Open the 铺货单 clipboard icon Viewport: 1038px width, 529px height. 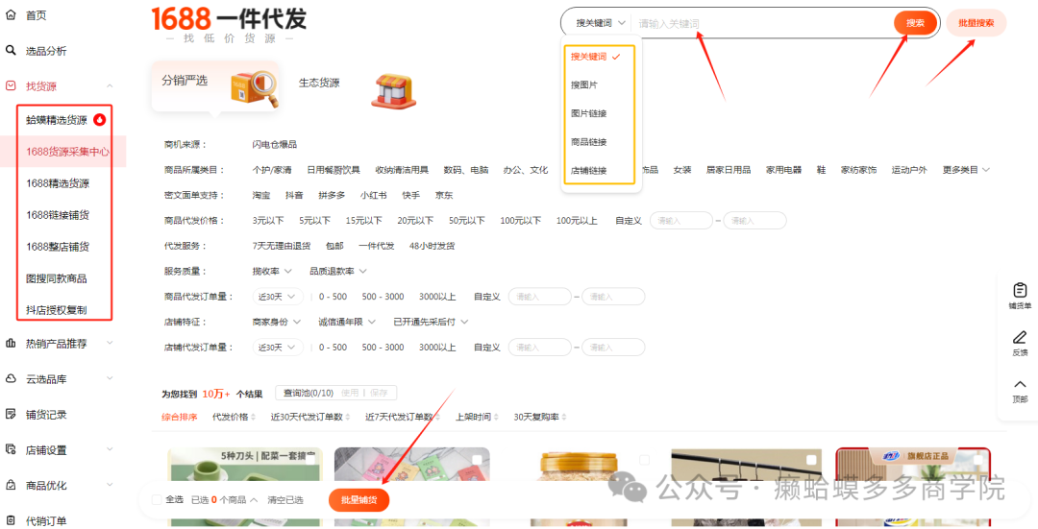point(1020,290)
